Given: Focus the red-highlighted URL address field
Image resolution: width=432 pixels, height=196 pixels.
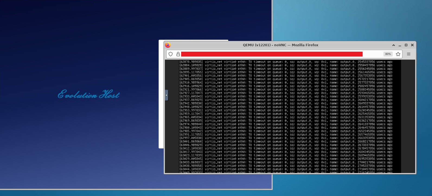Looking at the screenshot, I should 271,54.
